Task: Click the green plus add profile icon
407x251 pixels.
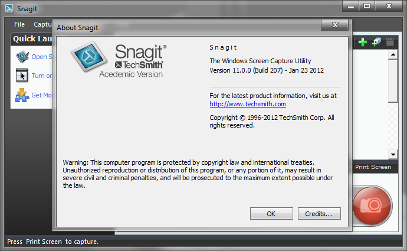Action: coord(363,42)
